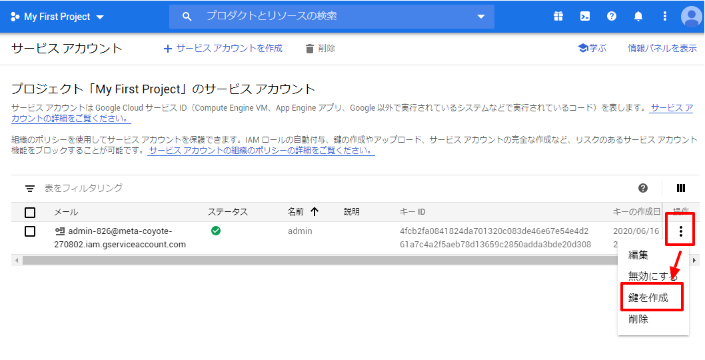Select 編集 from the context menu
This screenshot has height=360, width=705.
[x=638, y=255]
